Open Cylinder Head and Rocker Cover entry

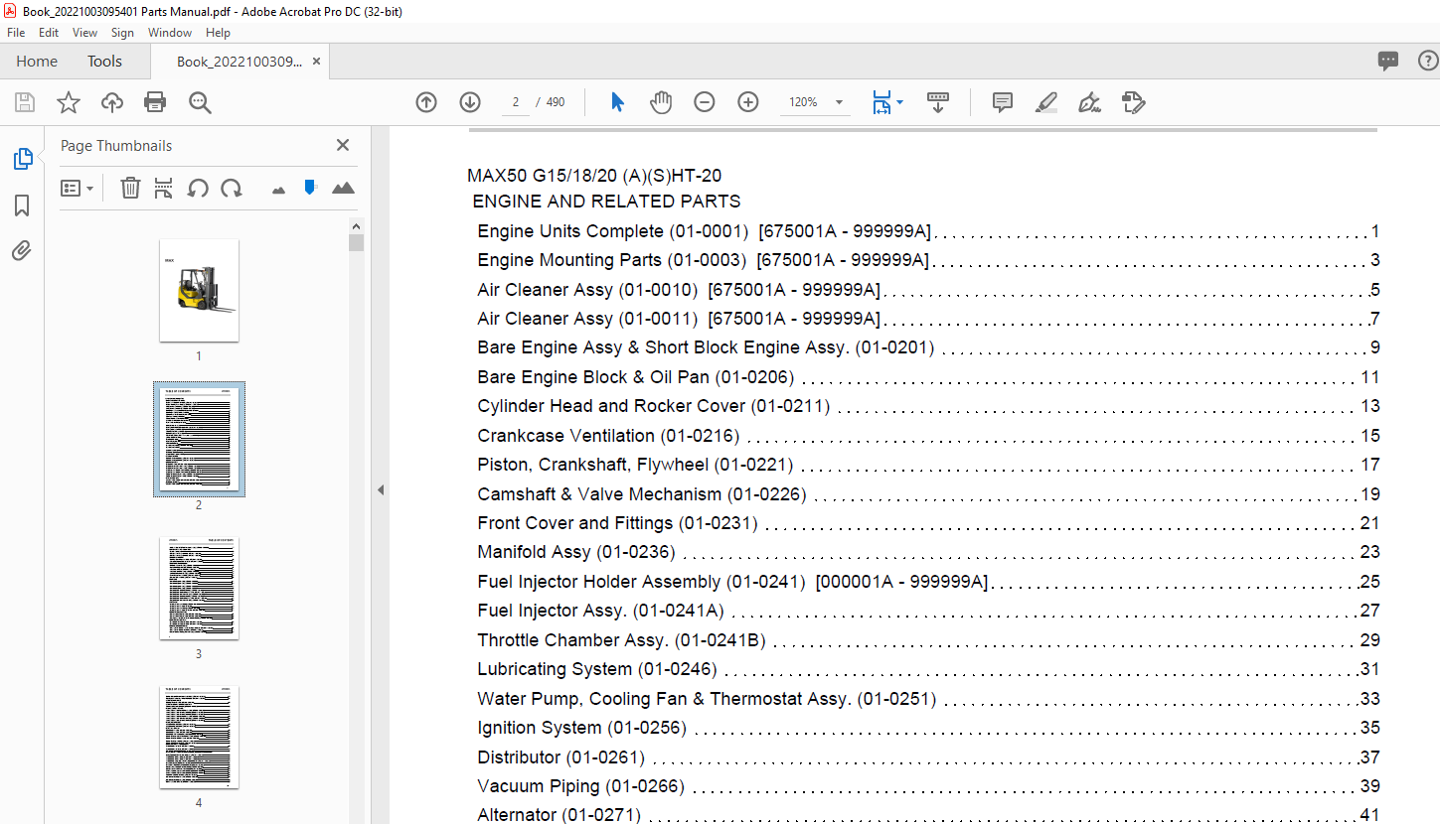point(928,406)
